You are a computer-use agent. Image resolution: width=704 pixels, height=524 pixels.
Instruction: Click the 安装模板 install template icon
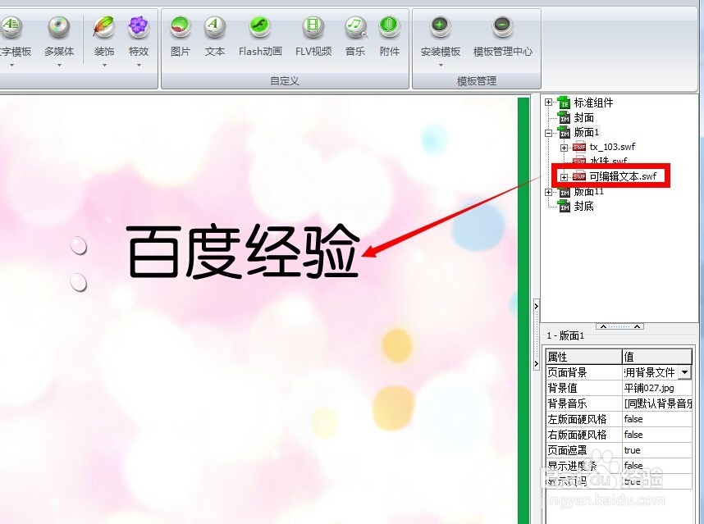pos(441,27)
